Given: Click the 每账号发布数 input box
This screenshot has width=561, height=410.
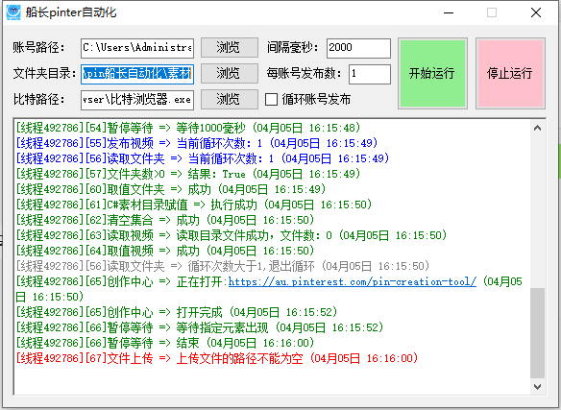Looking at the screenshot, I should tap(370, 74).
